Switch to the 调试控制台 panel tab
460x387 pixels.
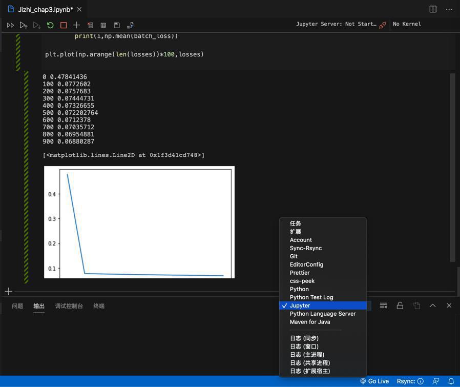(x=69, y=306)
